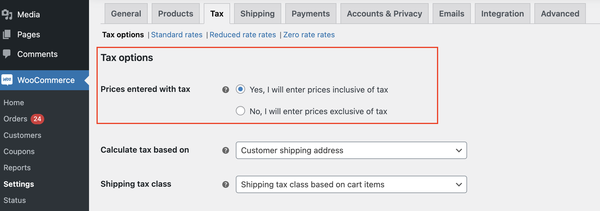Click the Comments speech bubble icon
The image size is (600, 211).
[7, 54]
